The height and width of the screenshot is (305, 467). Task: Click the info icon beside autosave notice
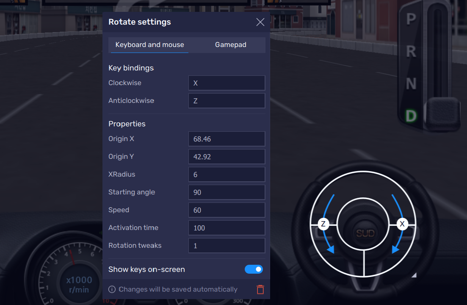(112, 289)
